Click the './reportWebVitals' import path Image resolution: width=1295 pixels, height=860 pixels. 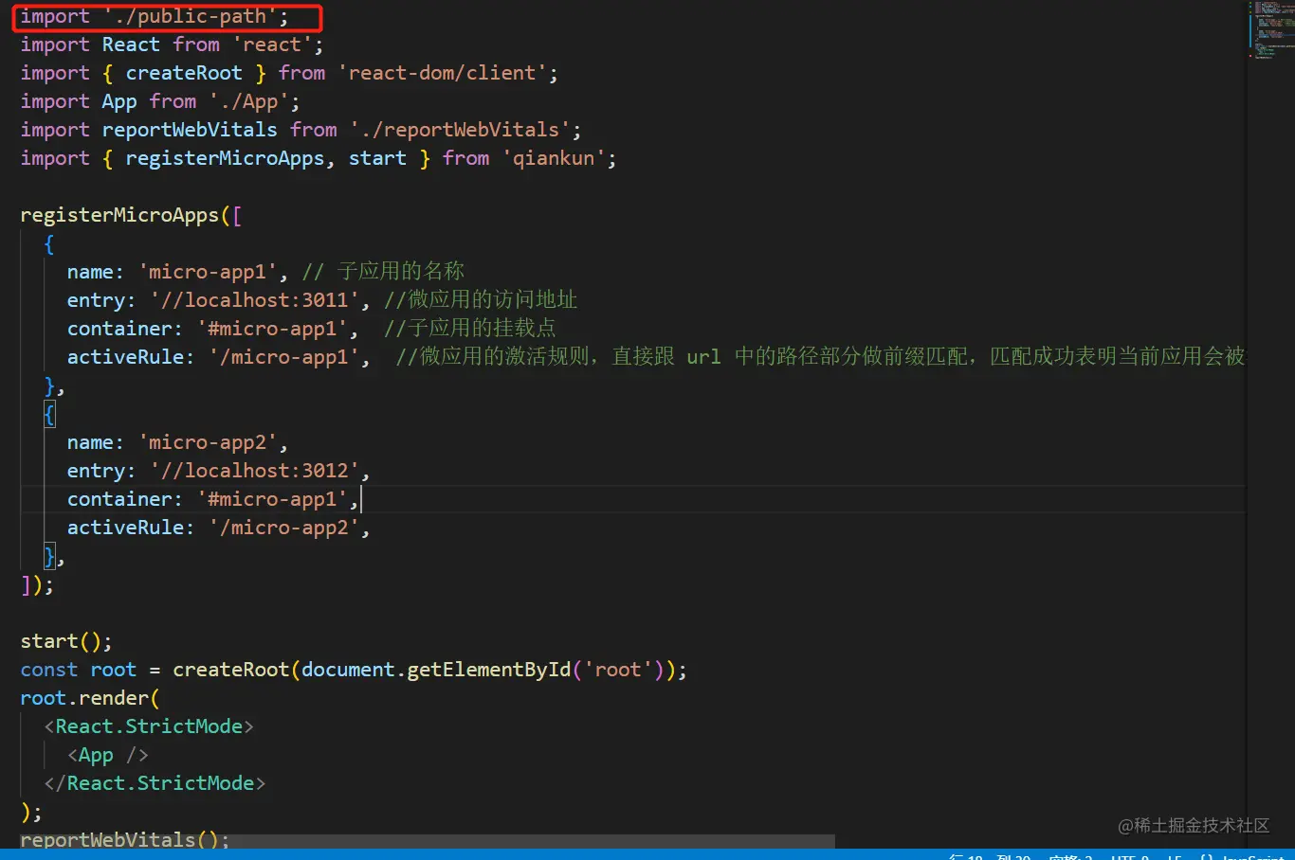click(x=460, y=130)
